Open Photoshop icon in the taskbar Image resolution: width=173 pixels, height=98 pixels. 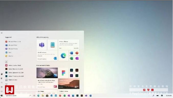click(78, 96)
